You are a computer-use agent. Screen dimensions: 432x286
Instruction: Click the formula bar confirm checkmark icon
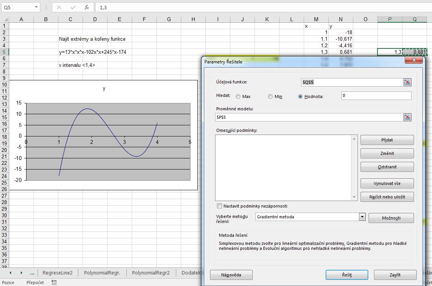(x=73, y=7)
